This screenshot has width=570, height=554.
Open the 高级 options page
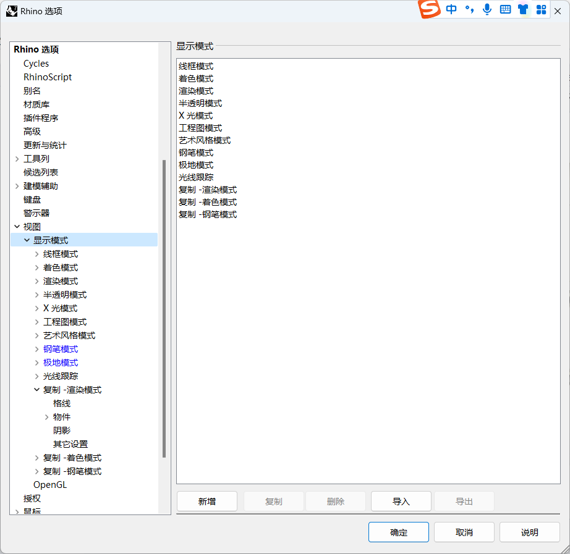click(x=32, y=132)
